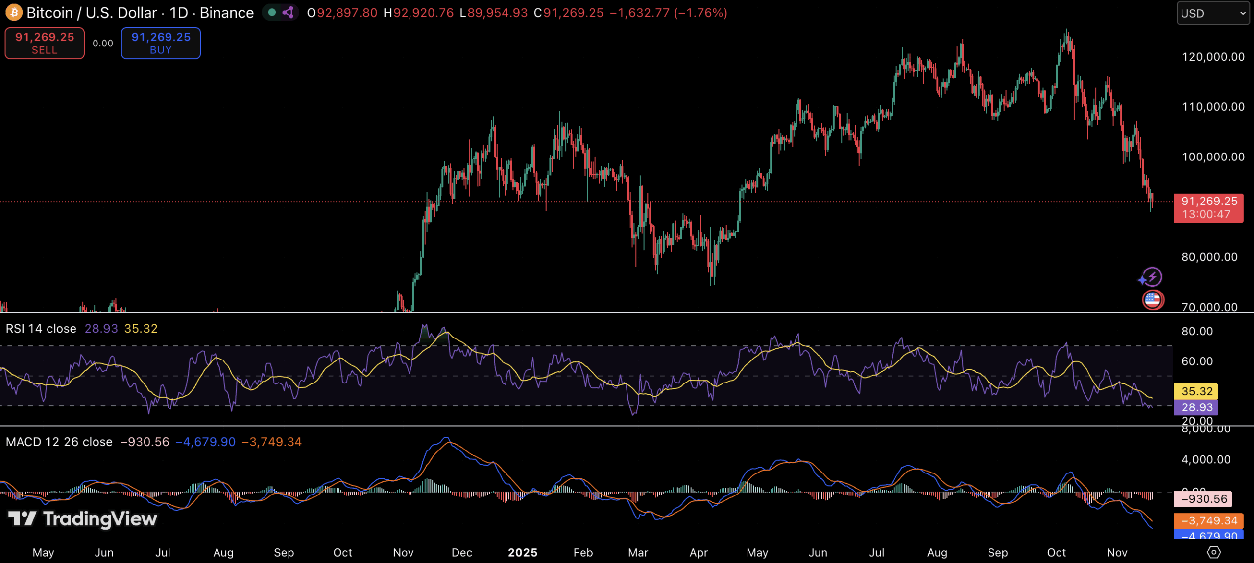Click the change value −1,632.77 (−1.76%)
The image size is (1254, 563).
(669, 13)
